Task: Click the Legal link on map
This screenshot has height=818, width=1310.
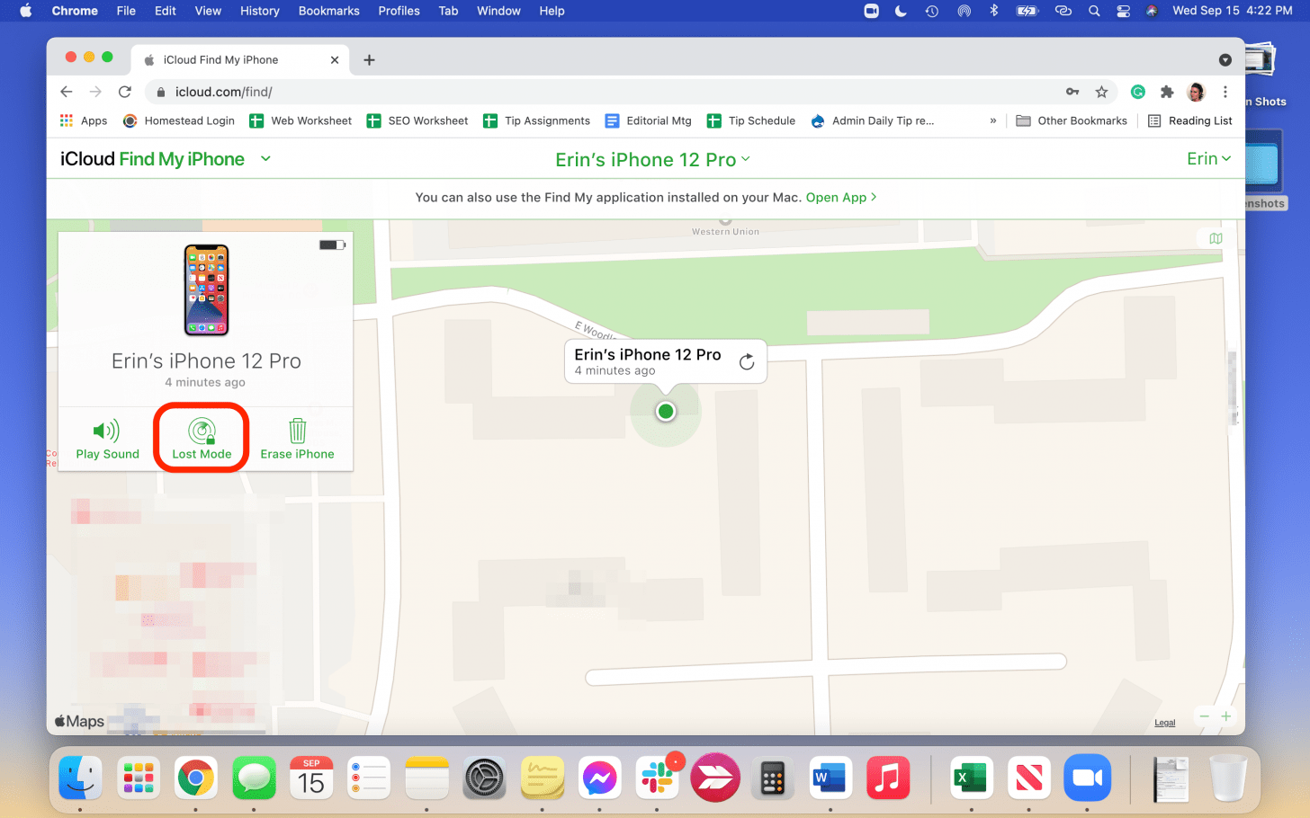Action: tap(1165, 723)
